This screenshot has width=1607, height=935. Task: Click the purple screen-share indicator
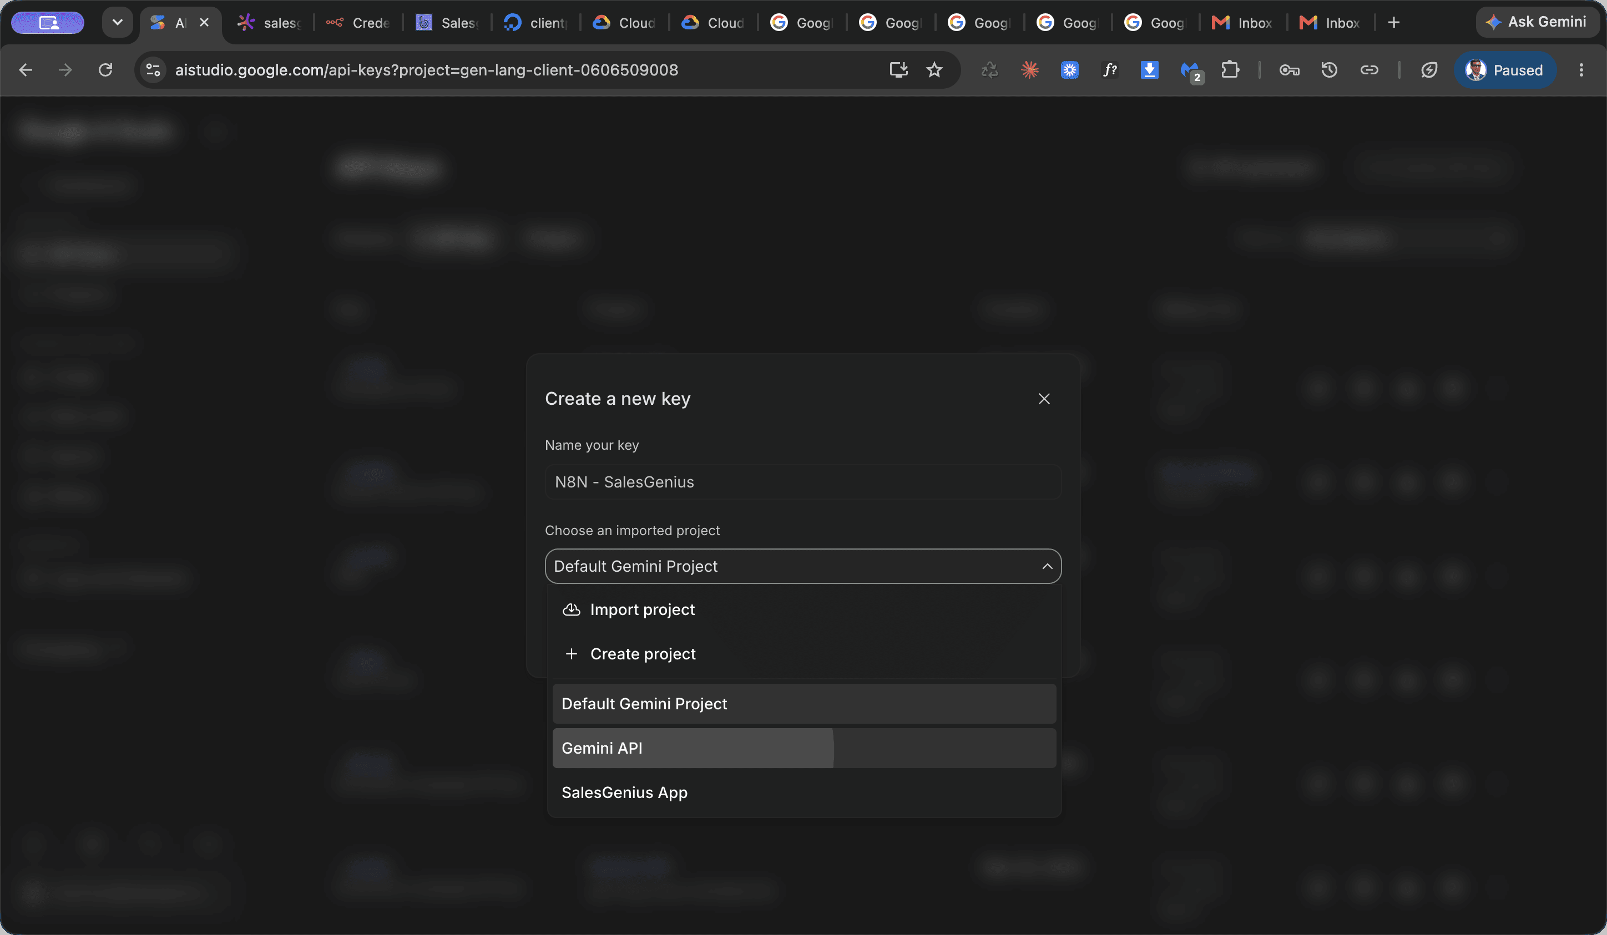tap(48, 23)
